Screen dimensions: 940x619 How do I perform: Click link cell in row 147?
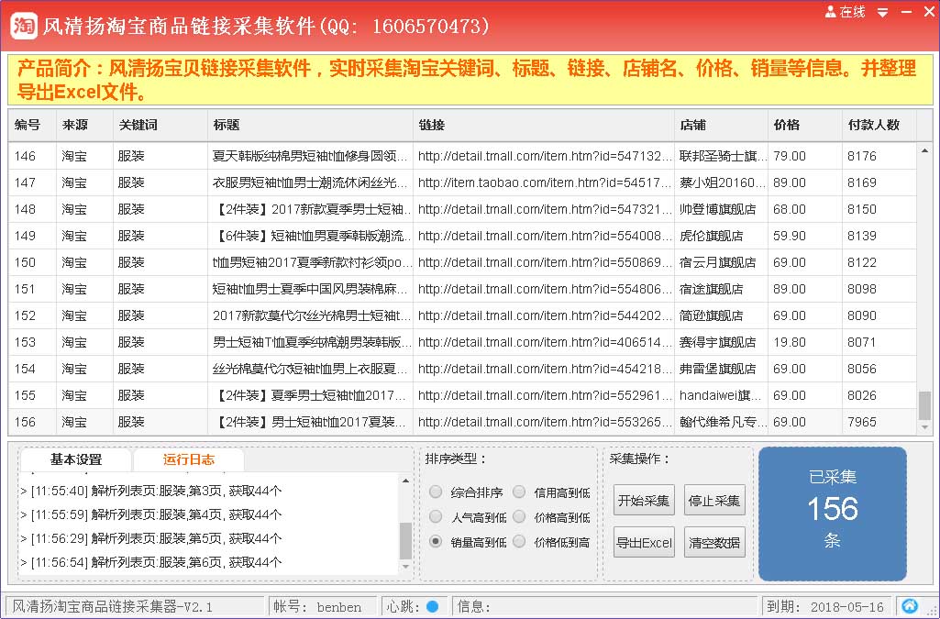click(543, 182)
